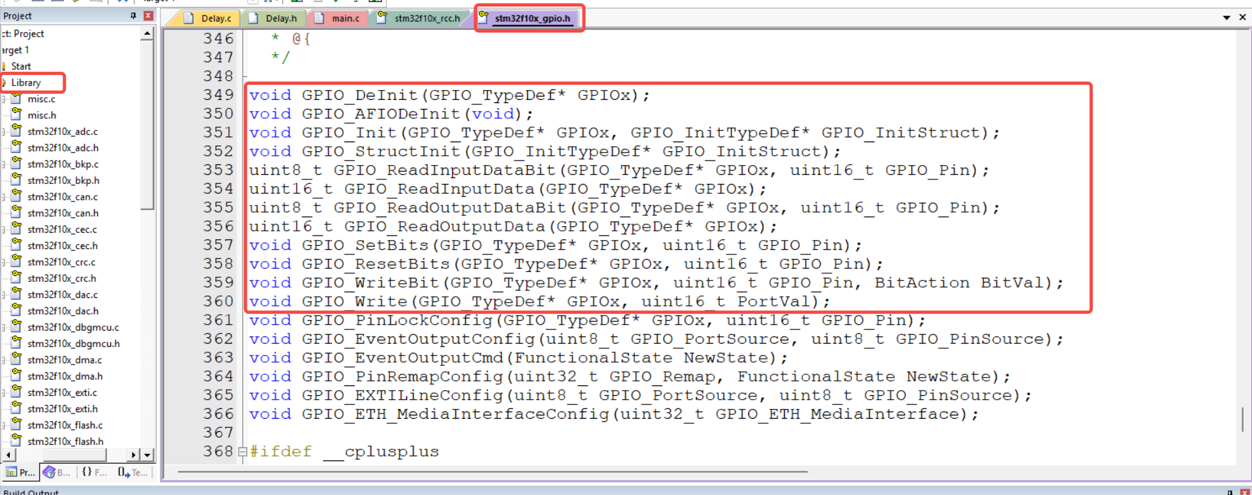Screen dimensions: 1252x495
Task: Select stm32f10x_exti.h in the project tree
Action: click(x=63, y=408)
